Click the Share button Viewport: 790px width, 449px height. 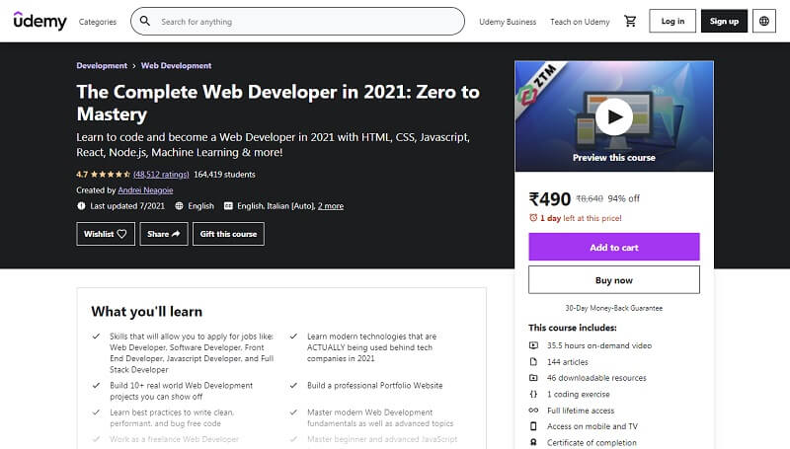(x=164, y=234)
